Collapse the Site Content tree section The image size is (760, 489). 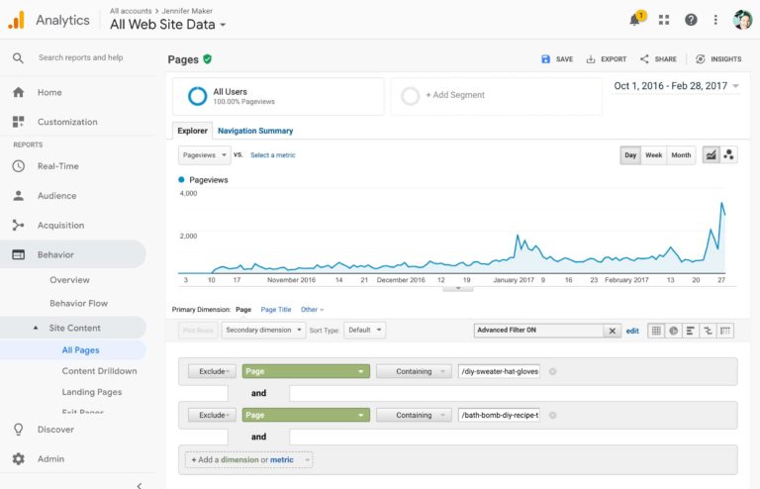coord(36,328)
